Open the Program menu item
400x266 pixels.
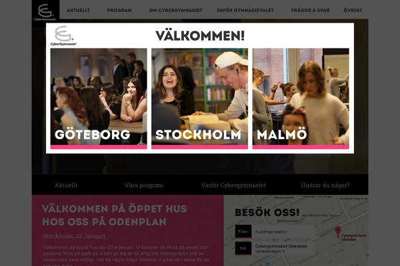(x=119, y=11)
